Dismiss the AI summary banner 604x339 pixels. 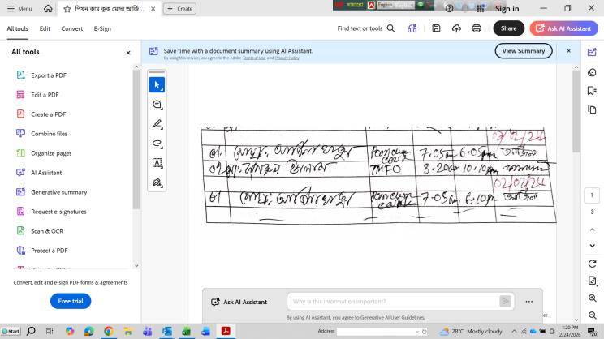[568, 51]
